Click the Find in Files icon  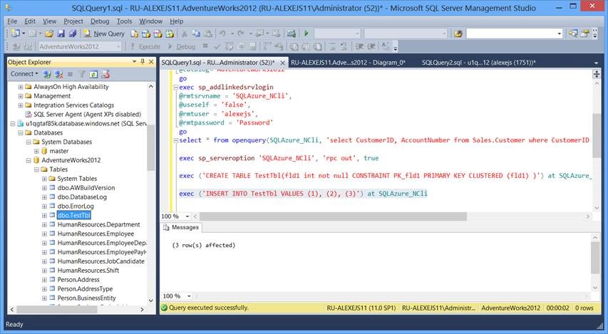click(x=458, y=33)
